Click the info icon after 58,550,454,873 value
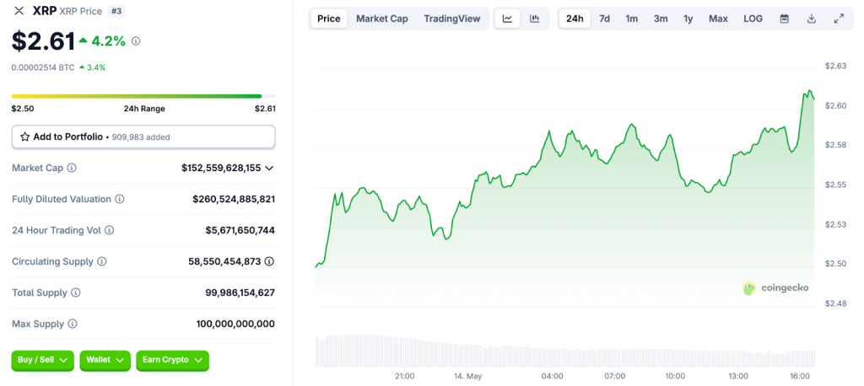Screen dimensions: 864x386 pyautogui.click(x=269, y=261)
